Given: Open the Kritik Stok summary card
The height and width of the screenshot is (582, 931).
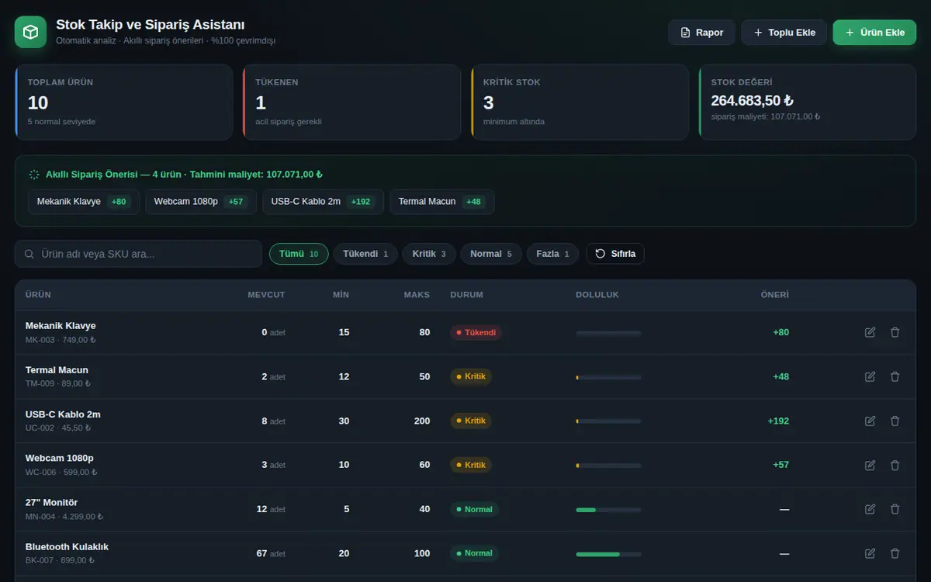Looking at the screenshot, I should (x=580, y=102).
